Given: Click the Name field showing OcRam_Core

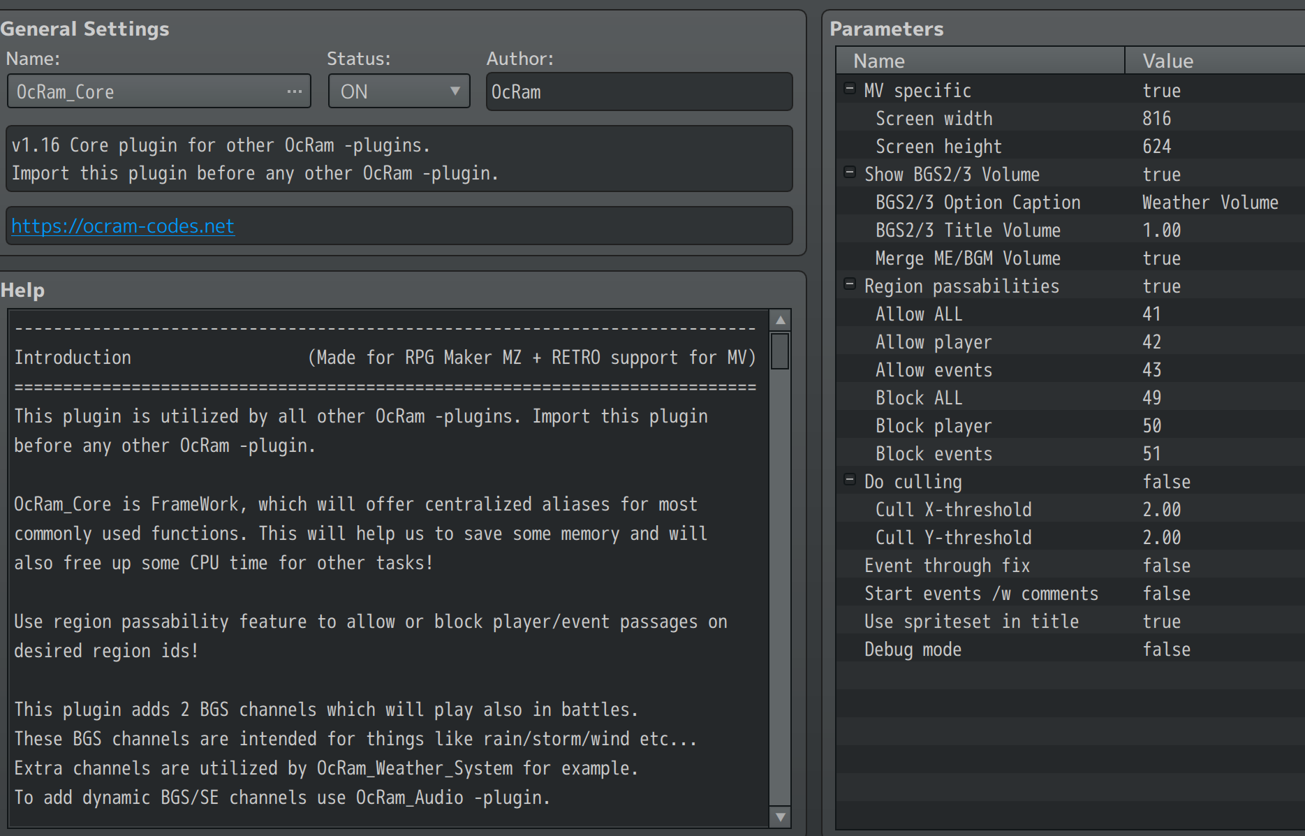Looking at the screenshot, I should click(159, 91).
